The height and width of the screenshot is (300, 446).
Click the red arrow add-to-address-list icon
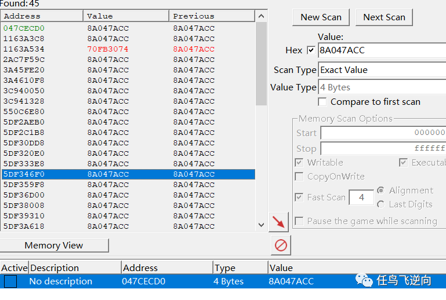[278, 222]
